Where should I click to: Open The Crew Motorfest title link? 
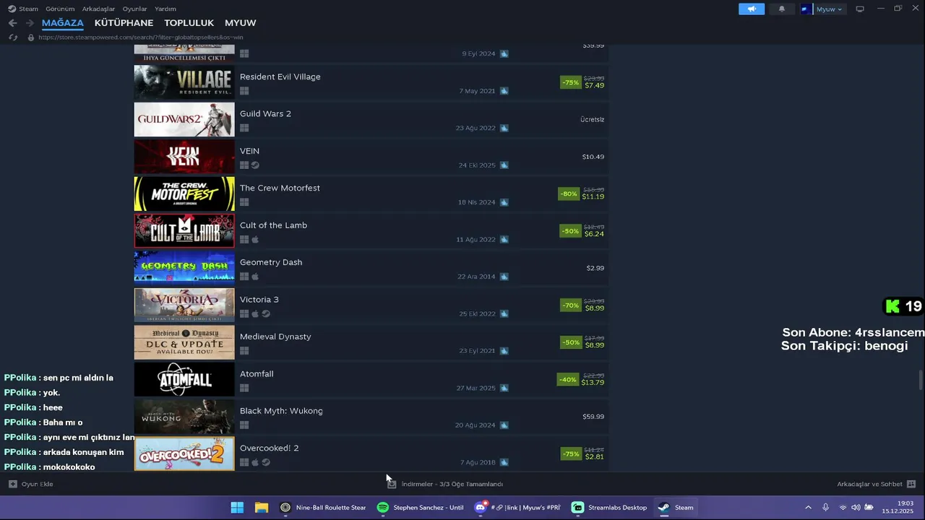point(280,188)
